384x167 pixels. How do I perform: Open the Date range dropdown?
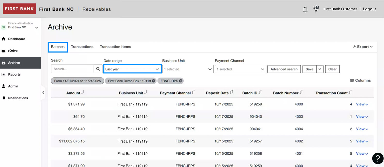point(132,69)
